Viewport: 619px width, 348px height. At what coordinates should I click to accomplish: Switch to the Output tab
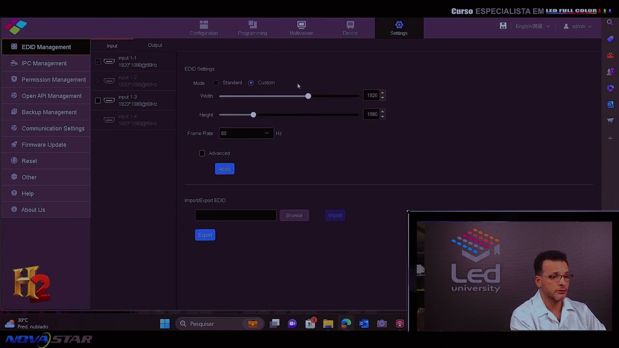155,45
